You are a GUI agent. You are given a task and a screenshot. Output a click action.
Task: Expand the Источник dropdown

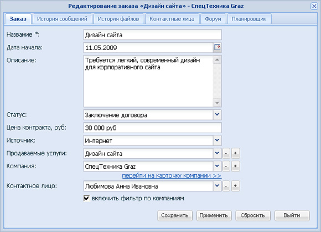pyautogui.click(x=217, y=140)
